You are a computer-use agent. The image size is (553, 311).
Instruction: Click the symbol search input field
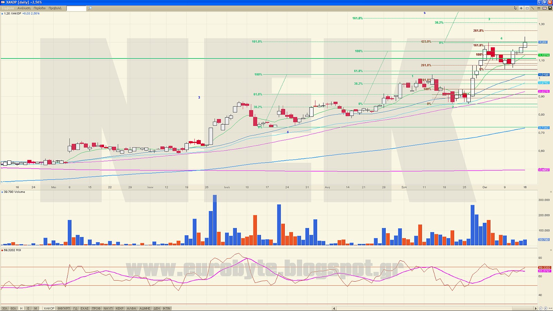point(76,8)
